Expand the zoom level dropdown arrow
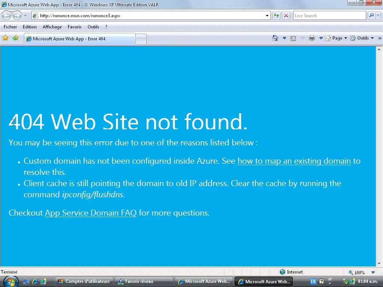The height and width of the screenshot is (287, 383). pos(373,272)
